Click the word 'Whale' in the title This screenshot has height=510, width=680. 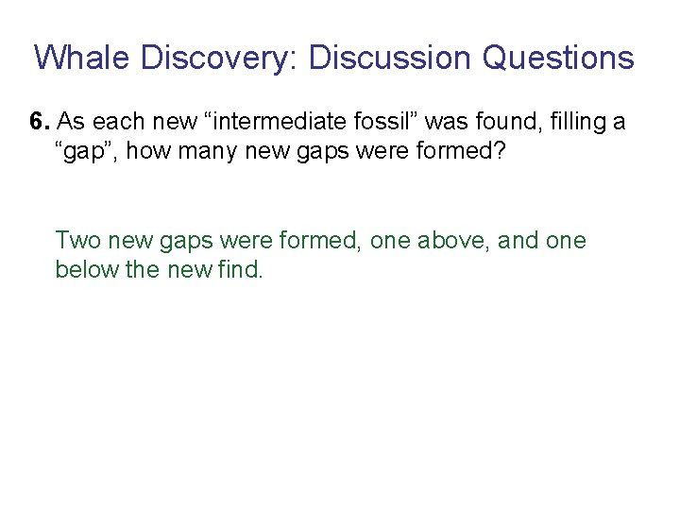82,58
